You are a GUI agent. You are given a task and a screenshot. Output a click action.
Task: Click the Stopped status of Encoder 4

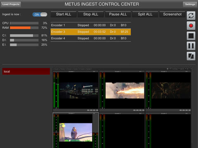[83, 38]
